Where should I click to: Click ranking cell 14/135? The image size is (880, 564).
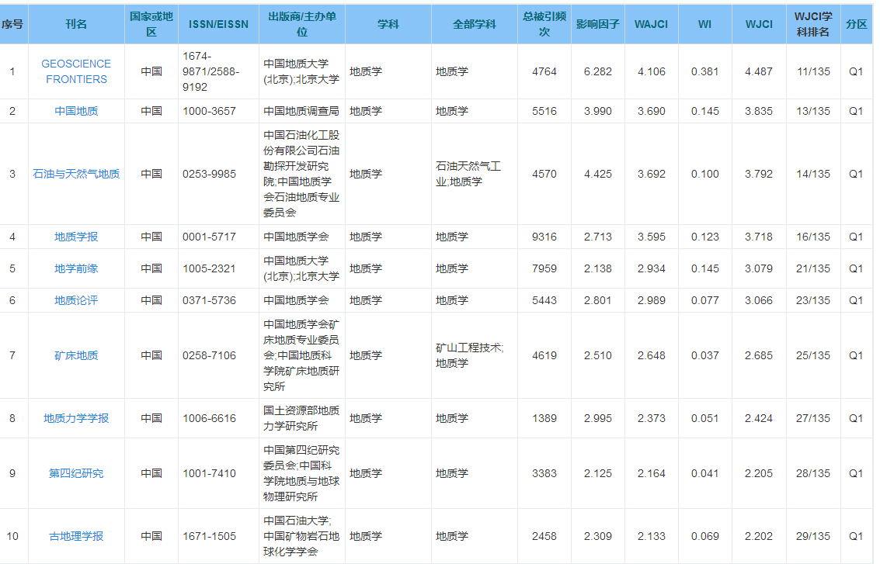(813, 174)
